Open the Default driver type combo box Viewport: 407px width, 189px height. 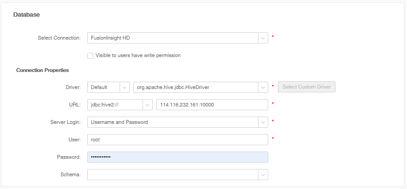(103, 87)
